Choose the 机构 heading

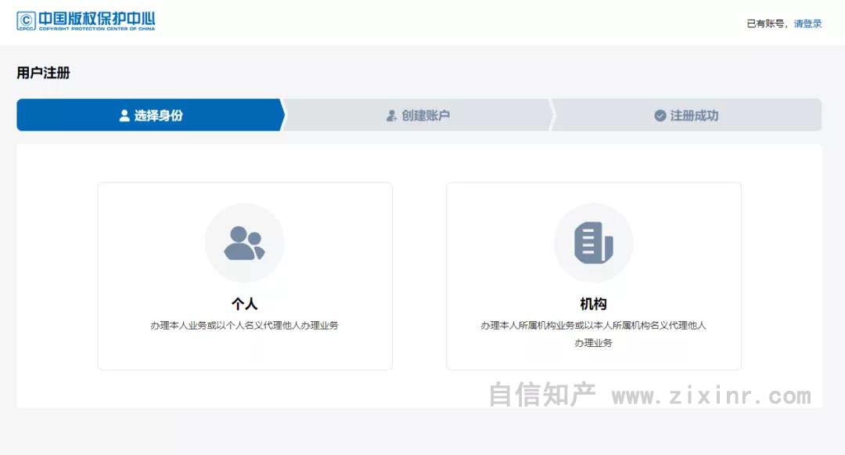[x=593, y=304]
